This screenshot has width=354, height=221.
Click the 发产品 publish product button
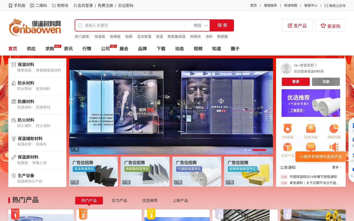tap(297, 25)
